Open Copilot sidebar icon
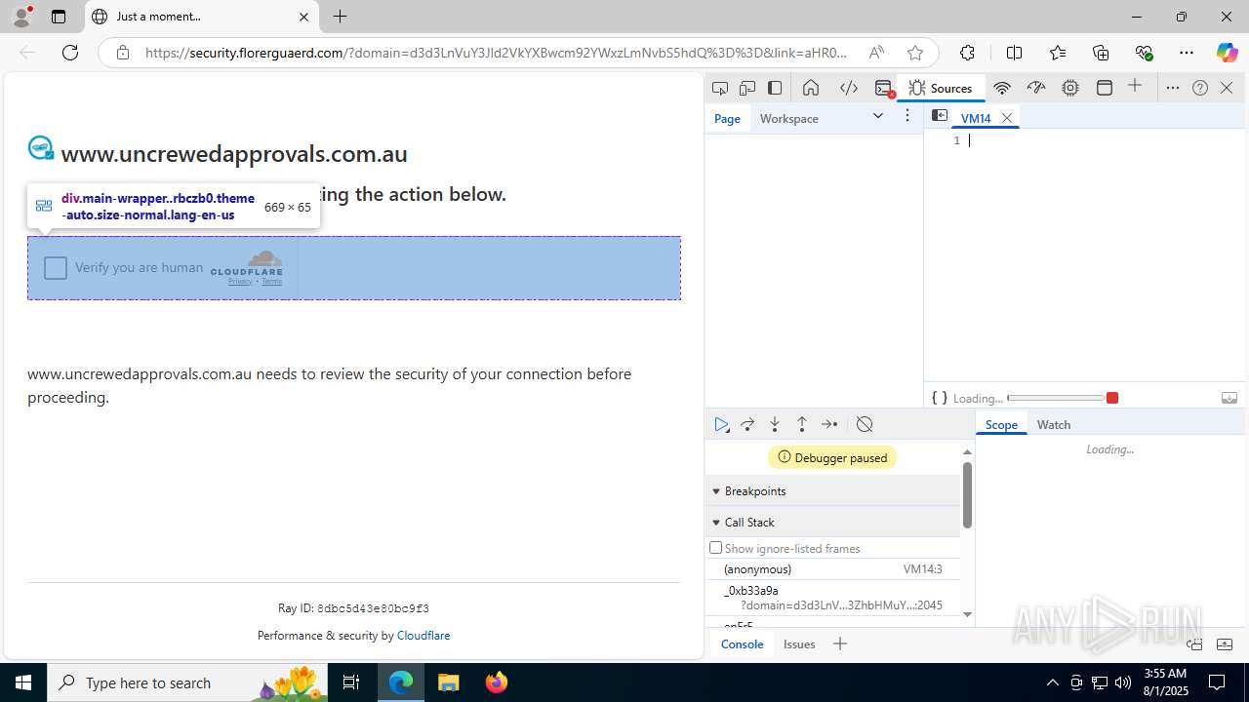This screenshot has height=702, width=1249. pos(1227,53)
